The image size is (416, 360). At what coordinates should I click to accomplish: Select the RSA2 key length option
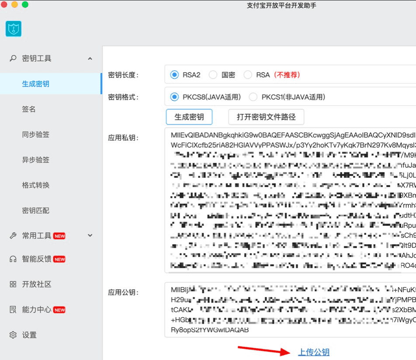click(175, 75)
